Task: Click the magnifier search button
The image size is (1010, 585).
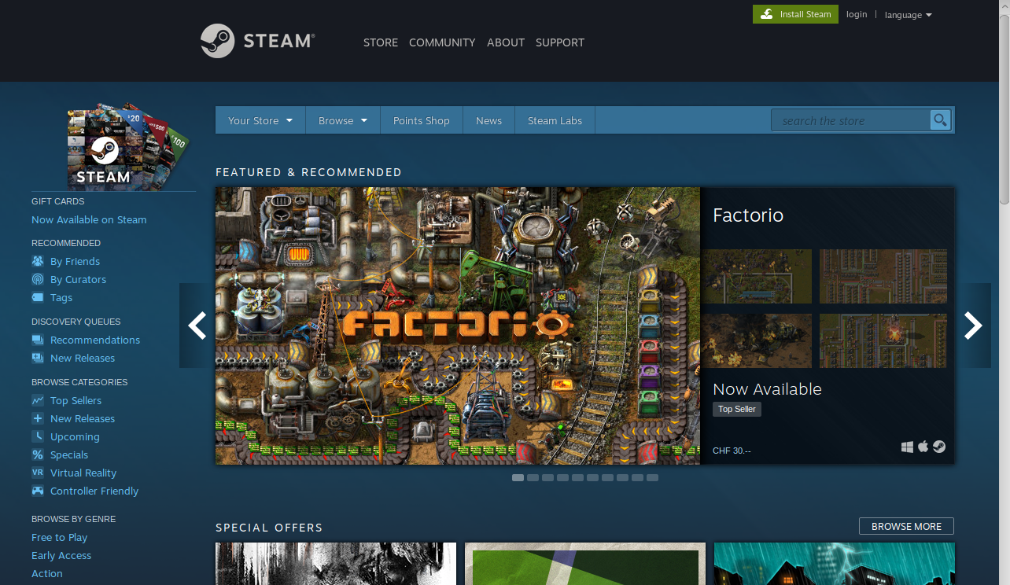Action: [940, 120]
